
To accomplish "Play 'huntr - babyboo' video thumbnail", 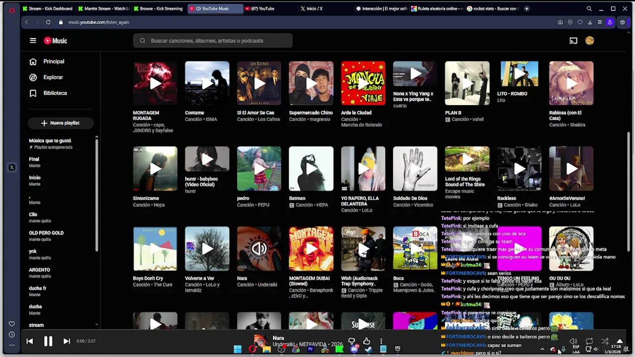I will (207, 159).
